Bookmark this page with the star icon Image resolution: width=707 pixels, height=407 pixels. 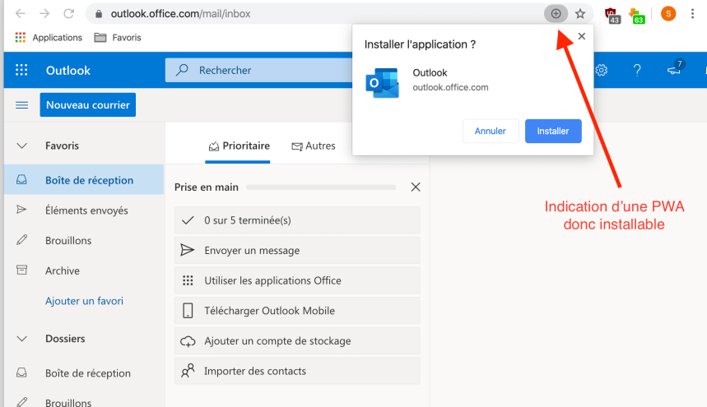(580, 14)
